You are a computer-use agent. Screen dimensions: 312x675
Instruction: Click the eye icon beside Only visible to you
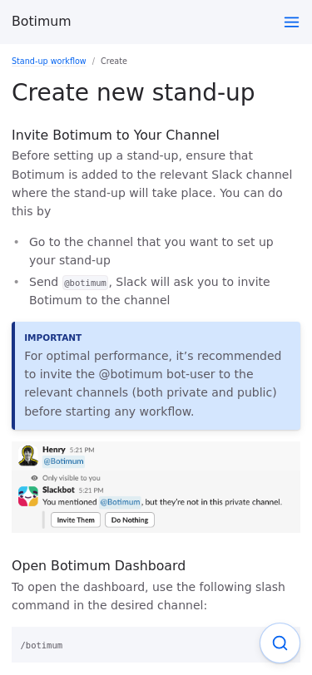click(34, 478)
